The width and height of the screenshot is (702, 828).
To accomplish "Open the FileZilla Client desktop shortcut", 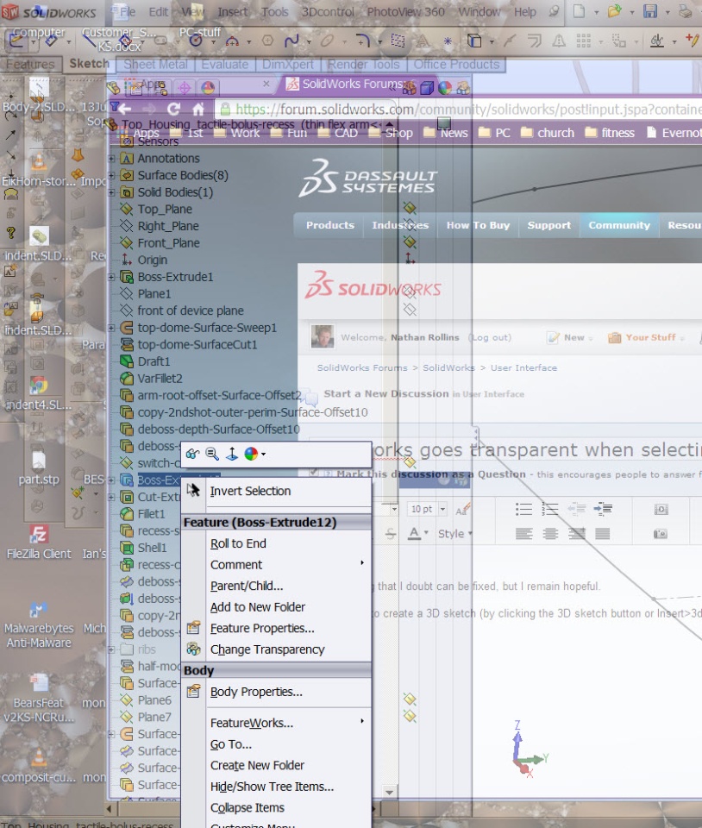I will click(x=38, y=543).
